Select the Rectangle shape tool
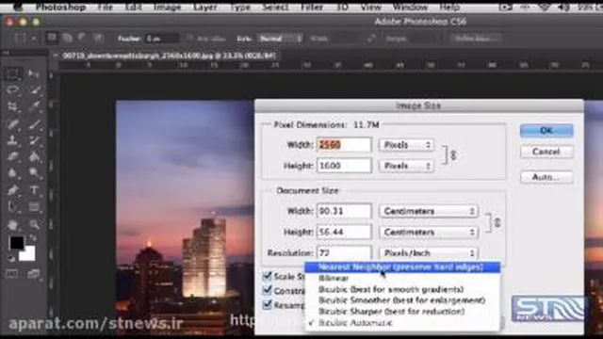Viewport: 603px width, 339px height. 34,207
